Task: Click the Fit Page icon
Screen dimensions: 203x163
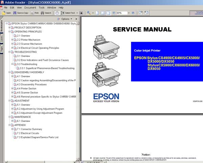Action: pyautogui.click(x=103, y=13)
